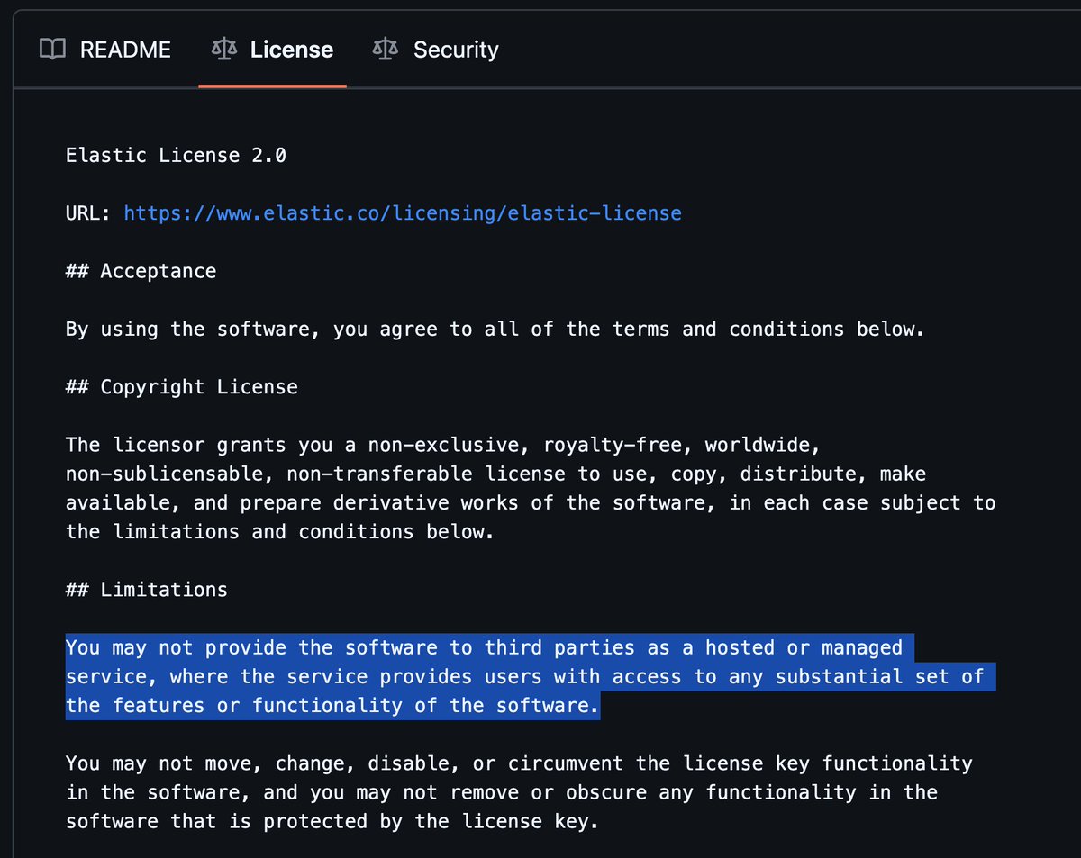The width and height of the screenshot is (1081, 858).
Task: Click the line 'the limitations and conditions below.'
Action: coord(280,532)
